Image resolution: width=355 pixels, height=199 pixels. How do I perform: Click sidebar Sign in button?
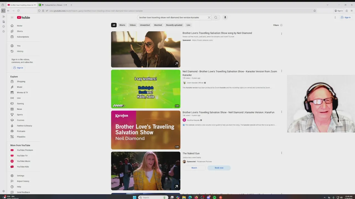pos(18,68)
